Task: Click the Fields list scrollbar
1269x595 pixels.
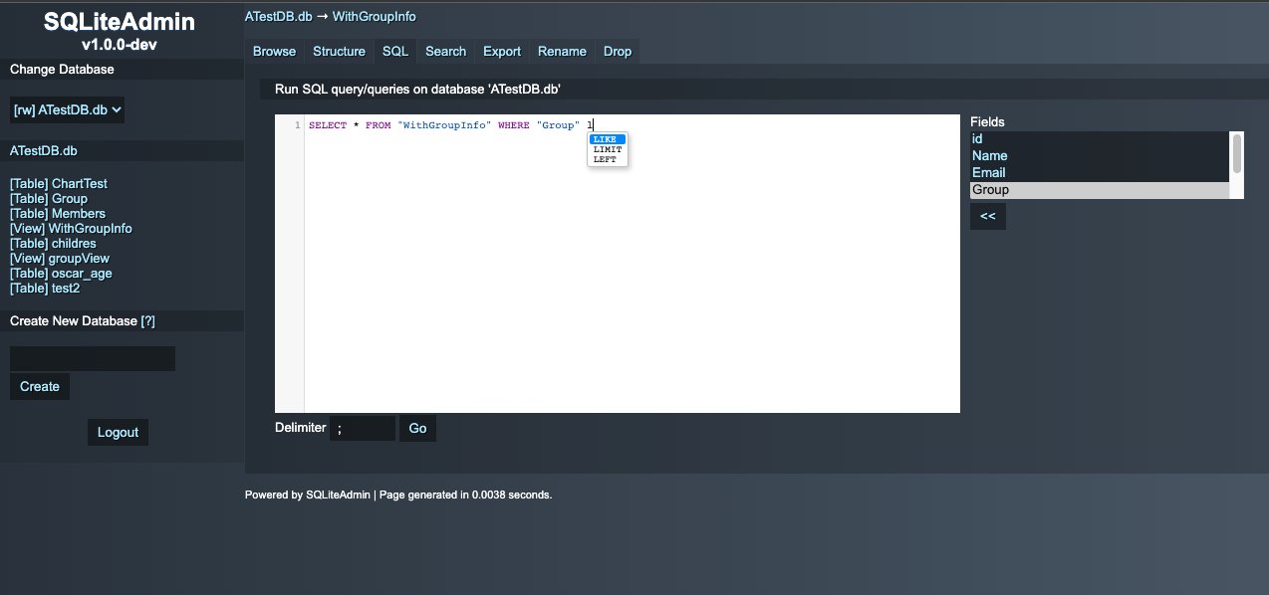Action: coord(1237,154)
